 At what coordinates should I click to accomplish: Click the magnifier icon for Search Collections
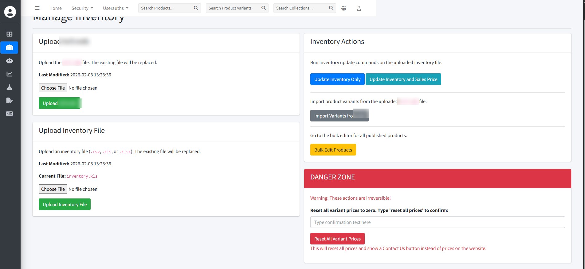[x=331, y=8]
